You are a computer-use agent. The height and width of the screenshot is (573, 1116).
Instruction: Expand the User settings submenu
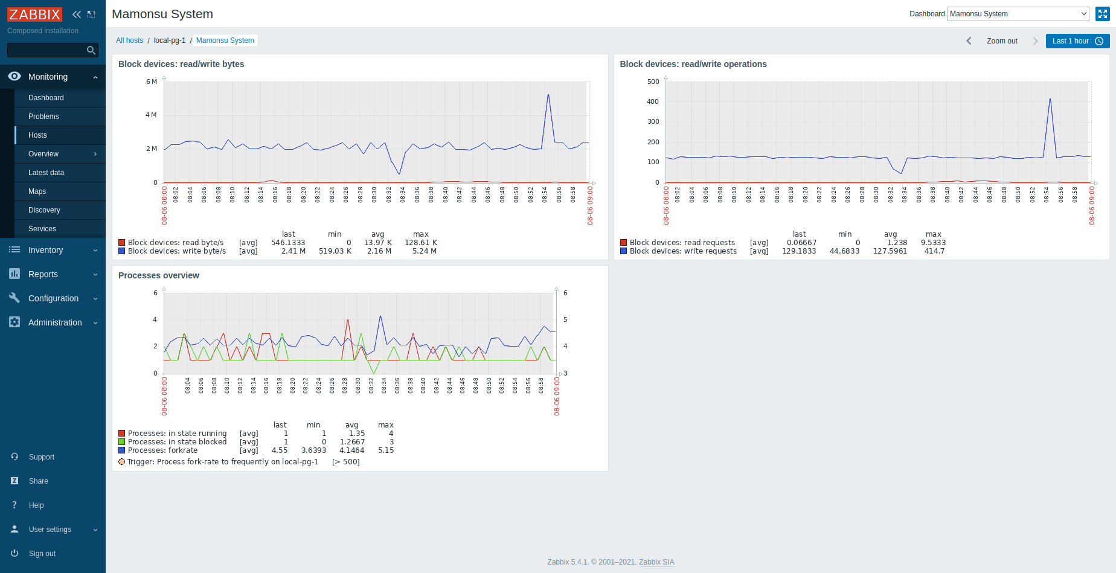click(95, 530)
